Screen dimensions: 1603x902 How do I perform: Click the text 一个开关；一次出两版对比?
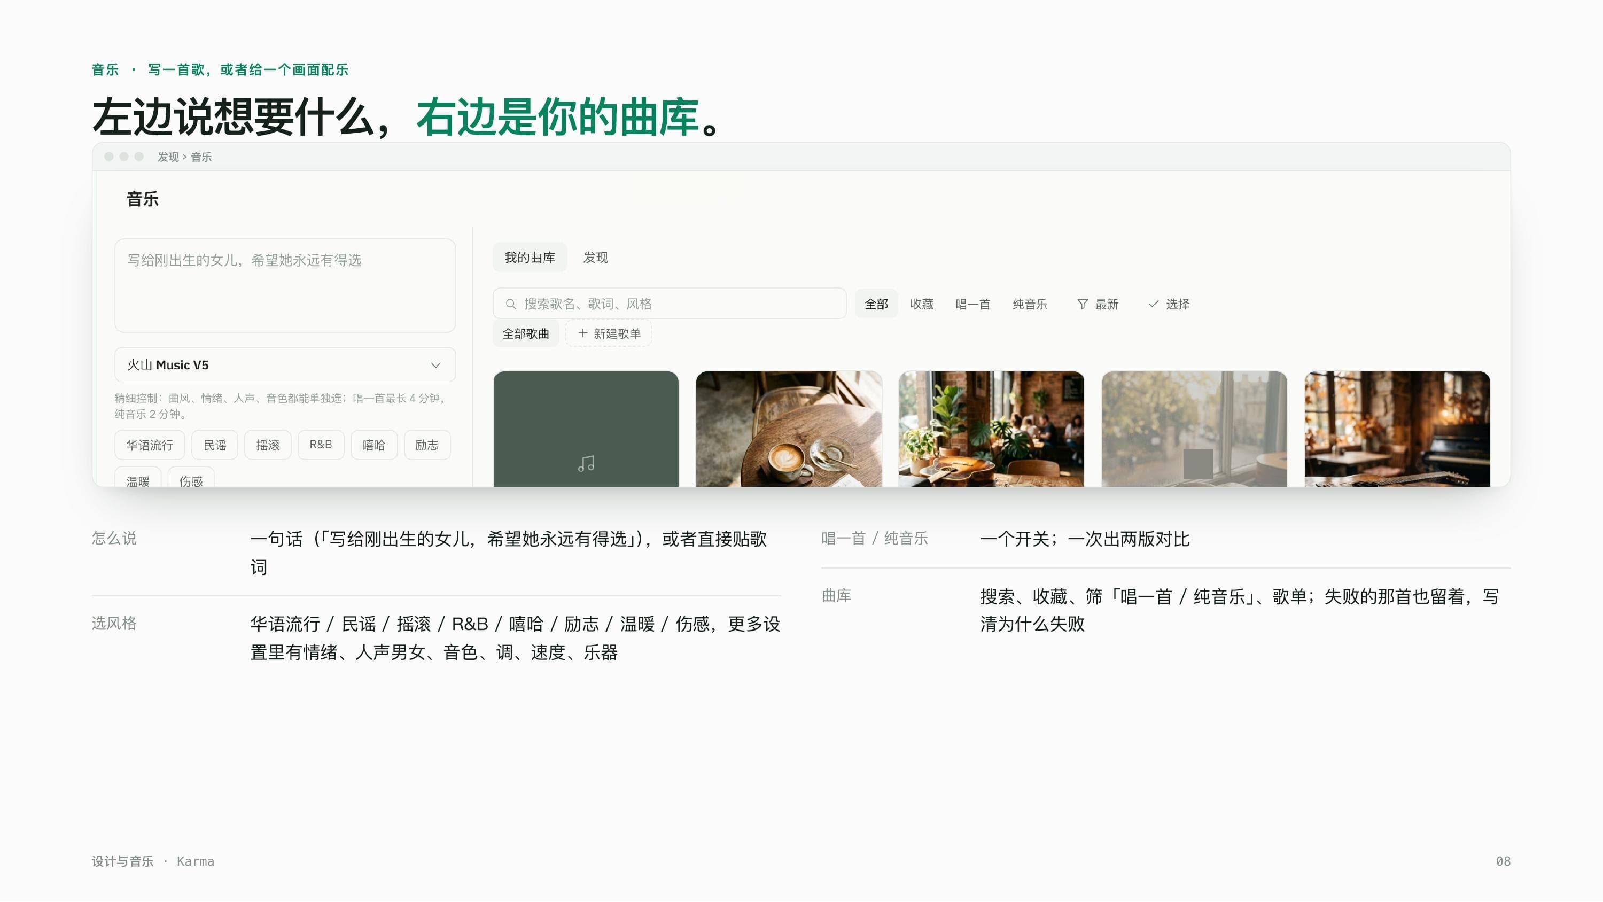(x=1085, y=539)
